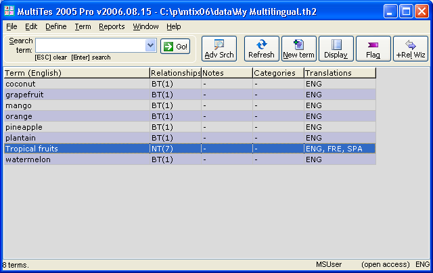This screenshot has width=433, height=273.
Task: Select the coconut term row
Action: pyautogui.click(x=189, y=84)
